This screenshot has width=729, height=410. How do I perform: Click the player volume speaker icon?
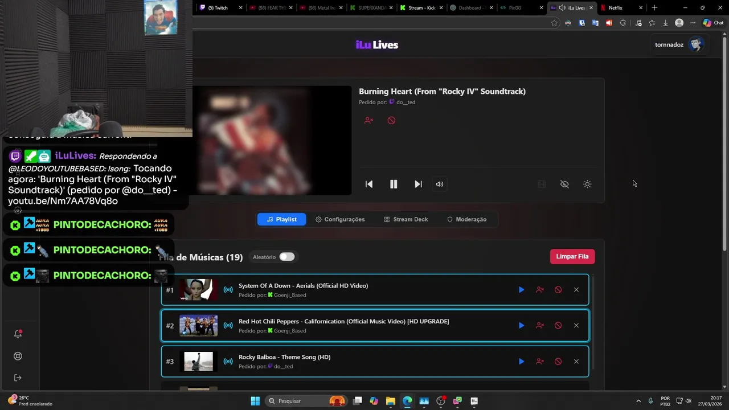pos(440,184)
